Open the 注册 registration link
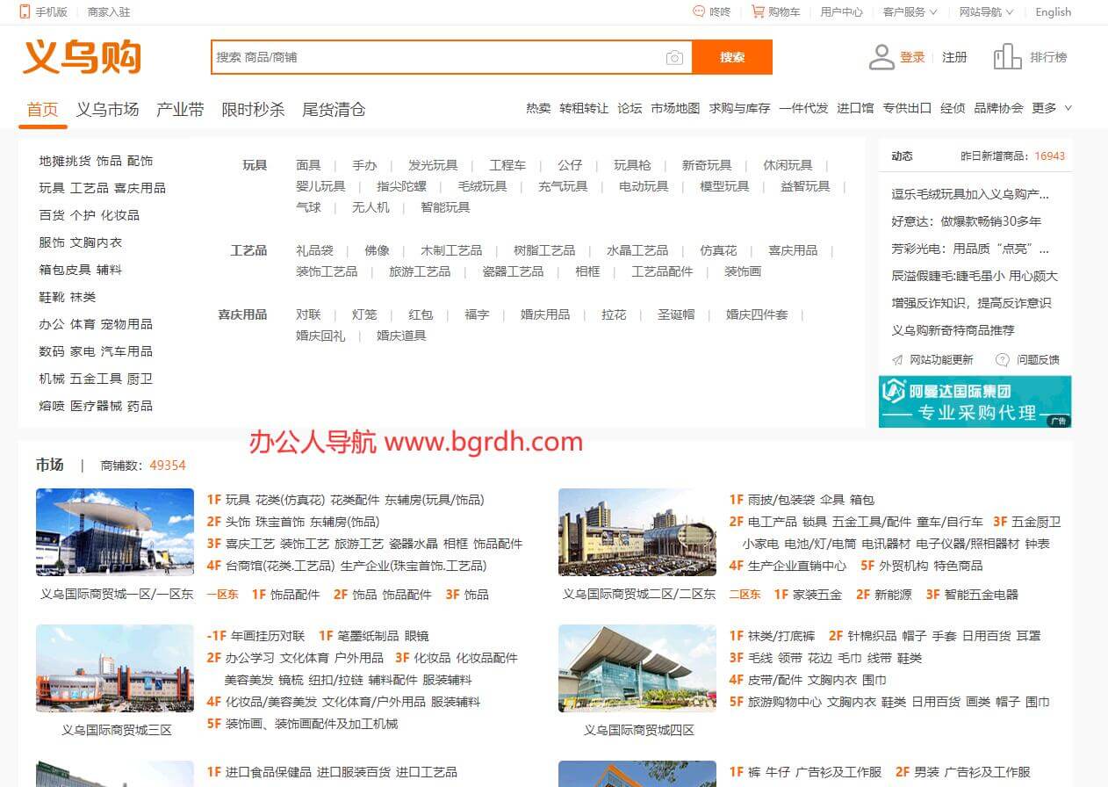 point(954,56)
